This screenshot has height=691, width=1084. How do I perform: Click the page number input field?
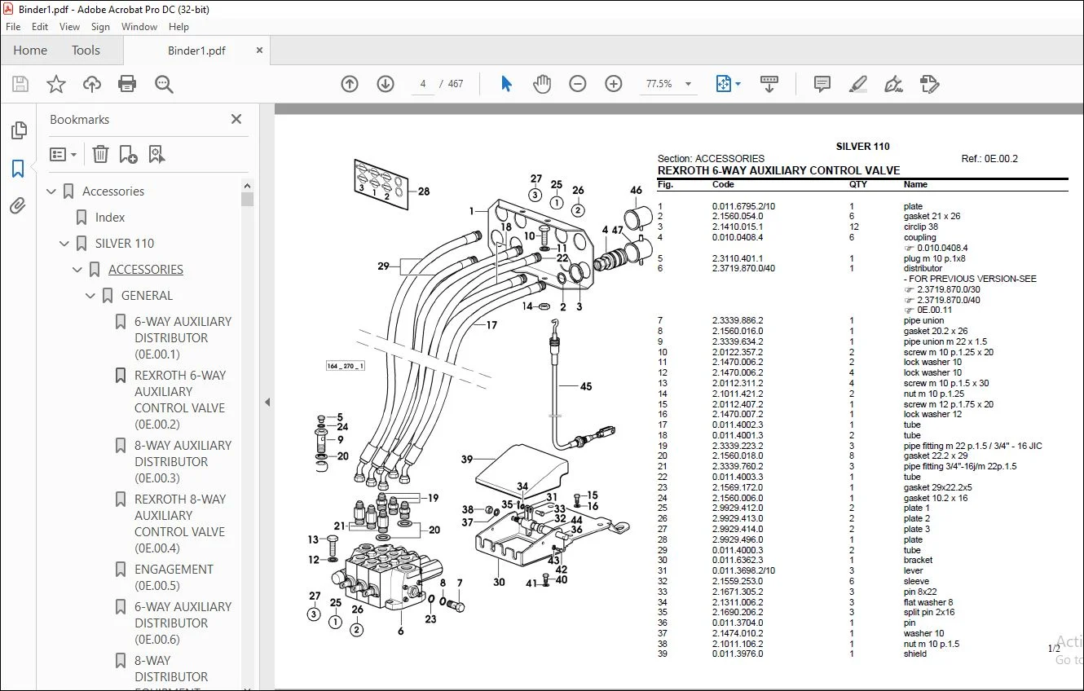click(423, 84)
